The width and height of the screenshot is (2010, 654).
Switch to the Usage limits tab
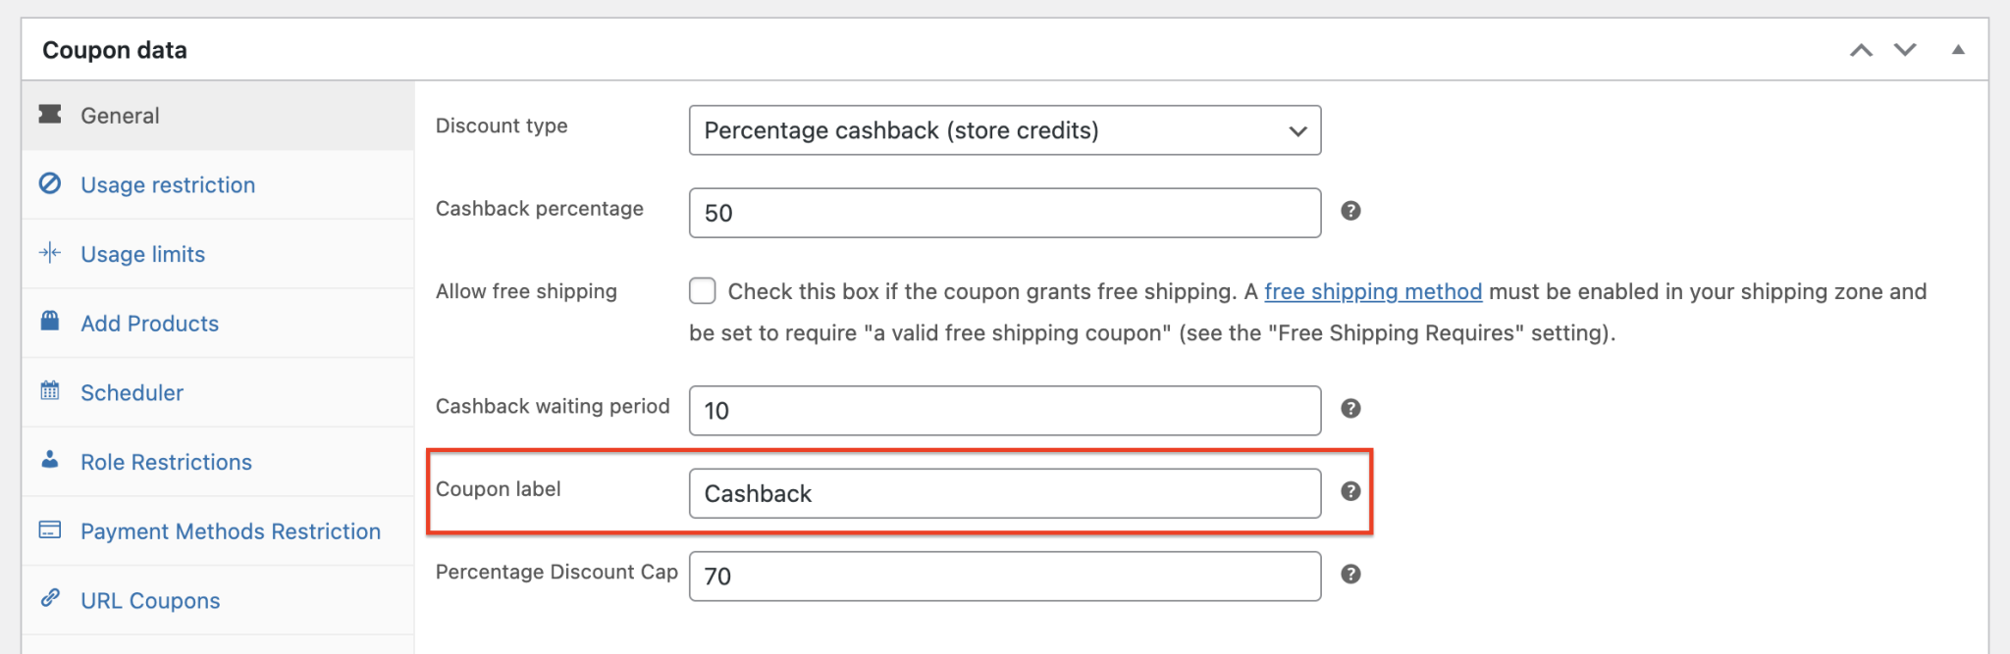point(143,255)
